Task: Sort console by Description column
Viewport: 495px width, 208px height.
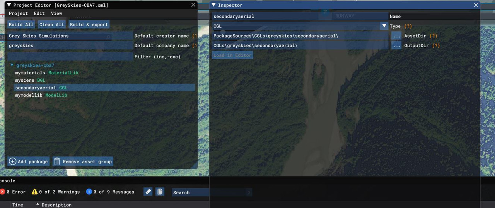Action: click(56, 205)
